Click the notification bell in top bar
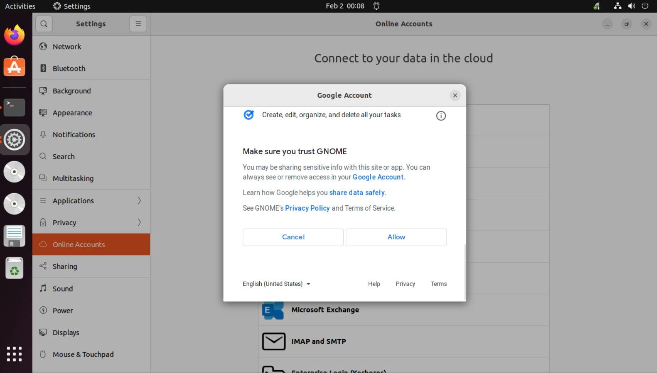 pyautogui.click(x=376, y=6)
